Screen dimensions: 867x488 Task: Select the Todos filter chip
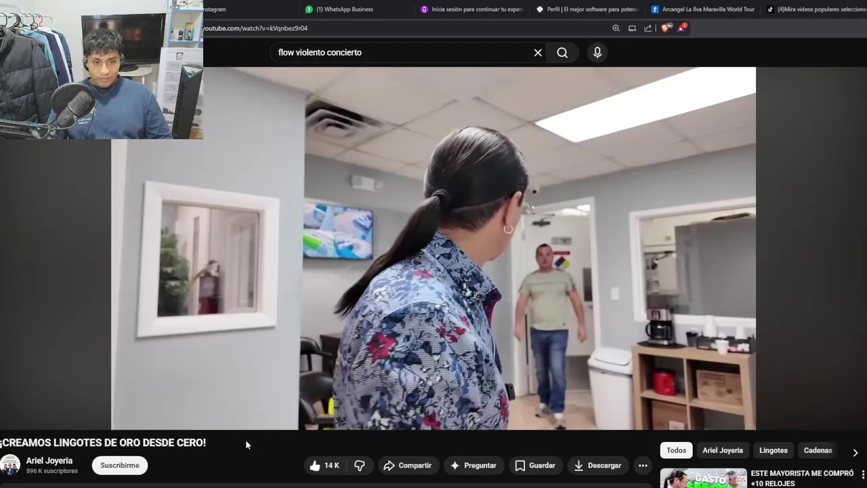pos(676,450)
